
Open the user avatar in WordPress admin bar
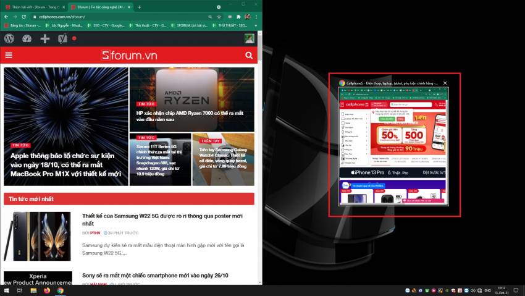click(x=249, y=38)
